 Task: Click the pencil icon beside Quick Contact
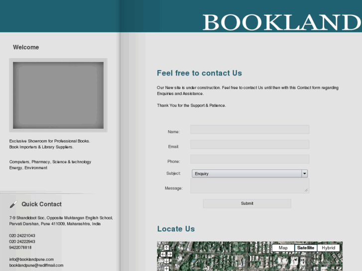coord(13,204)
